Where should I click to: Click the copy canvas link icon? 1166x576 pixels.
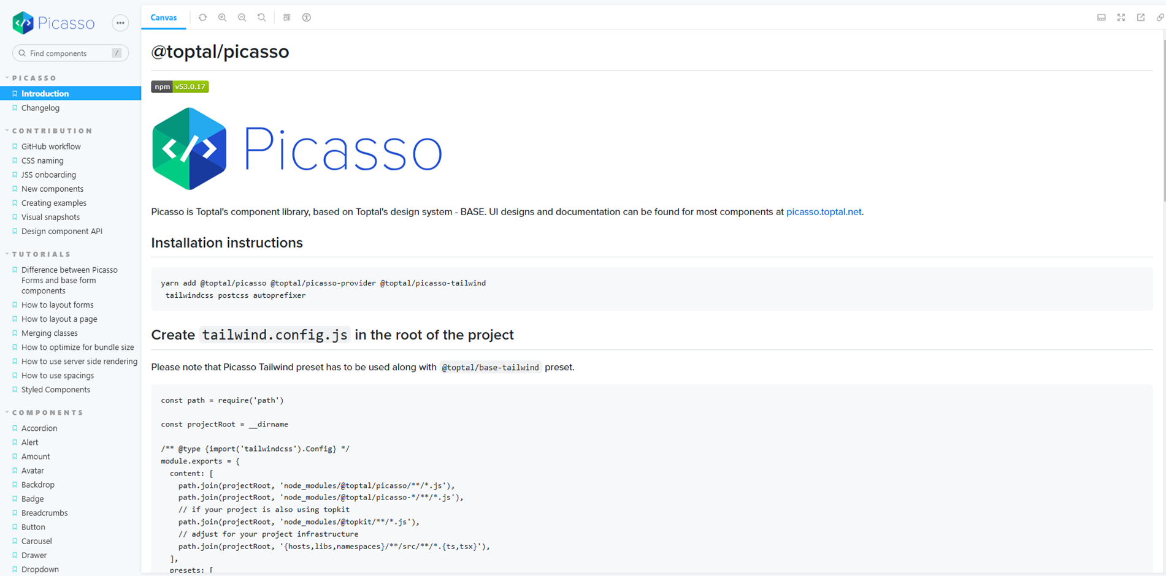(1160, 18)
